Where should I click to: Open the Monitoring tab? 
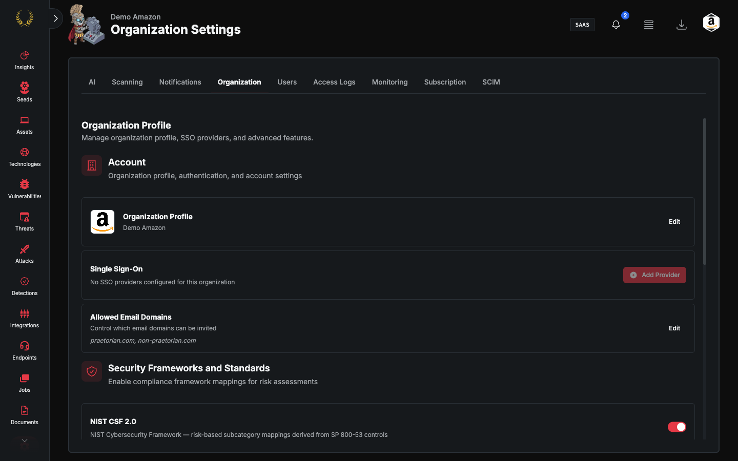(x=389, y=82)
